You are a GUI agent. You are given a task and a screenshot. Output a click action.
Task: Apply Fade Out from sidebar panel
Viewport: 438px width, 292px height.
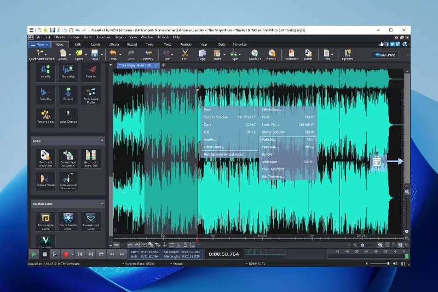(x=45, y=94)
